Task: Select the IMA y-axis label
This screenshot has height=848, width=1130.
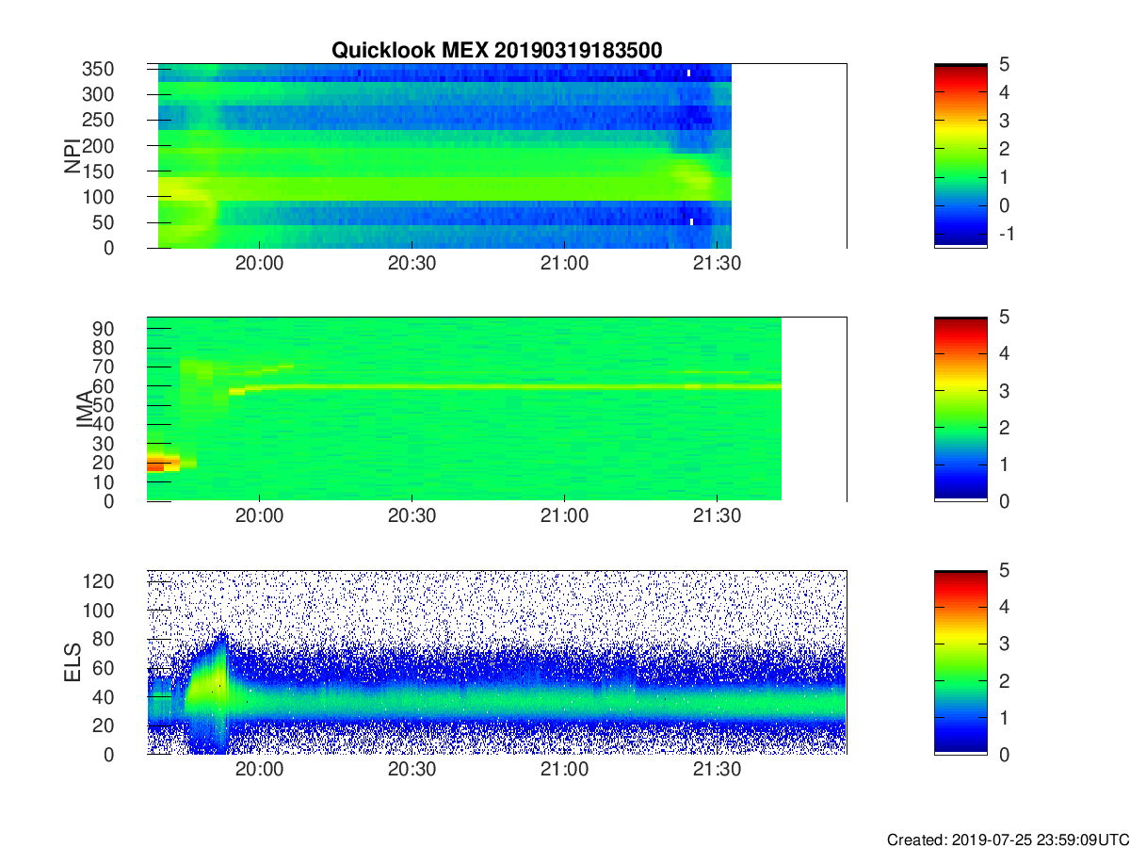Action: (x=85, y=409)
